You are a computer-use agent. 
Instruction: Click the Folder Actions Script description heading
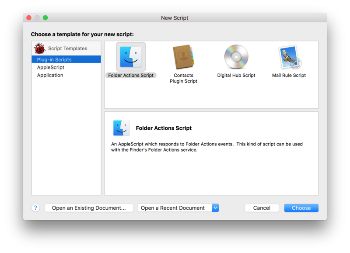pos(164,128)
